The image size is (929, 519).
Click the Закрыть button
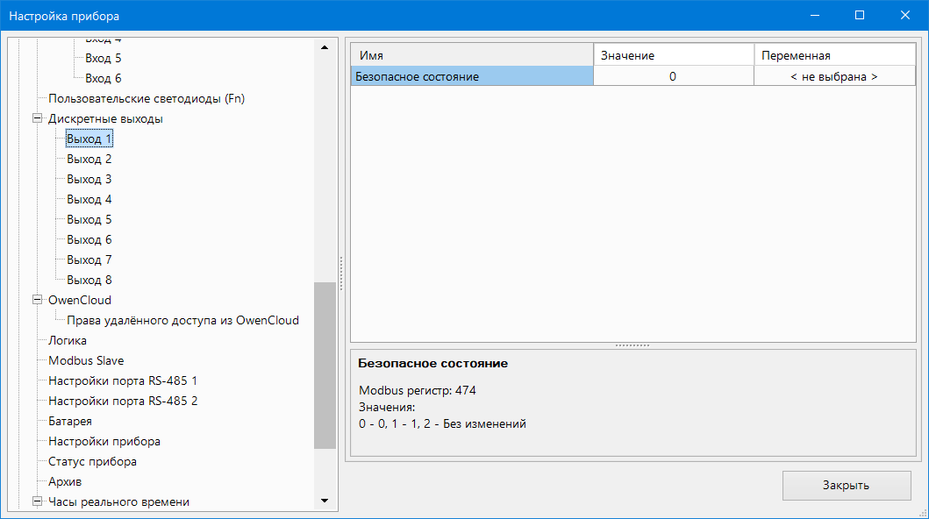click(846, 485)
